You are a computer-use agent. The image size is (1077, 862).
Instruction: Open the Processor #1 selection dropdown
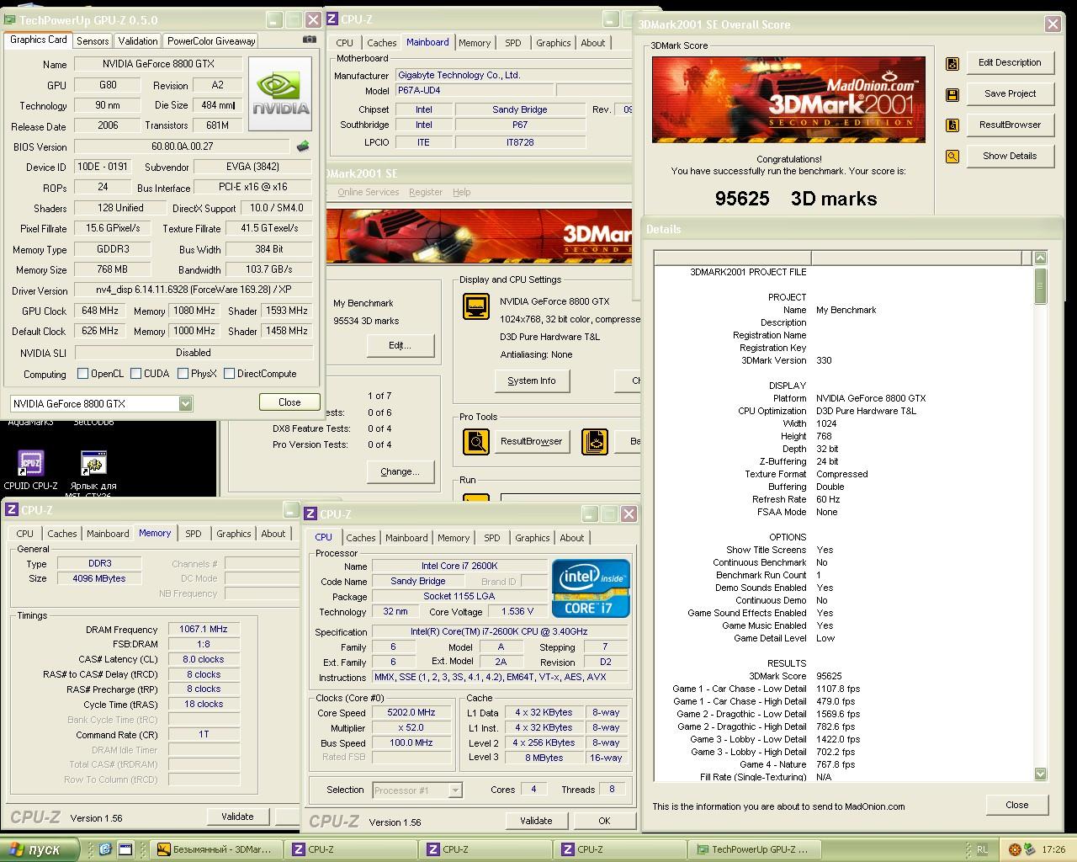click(455, 790)
